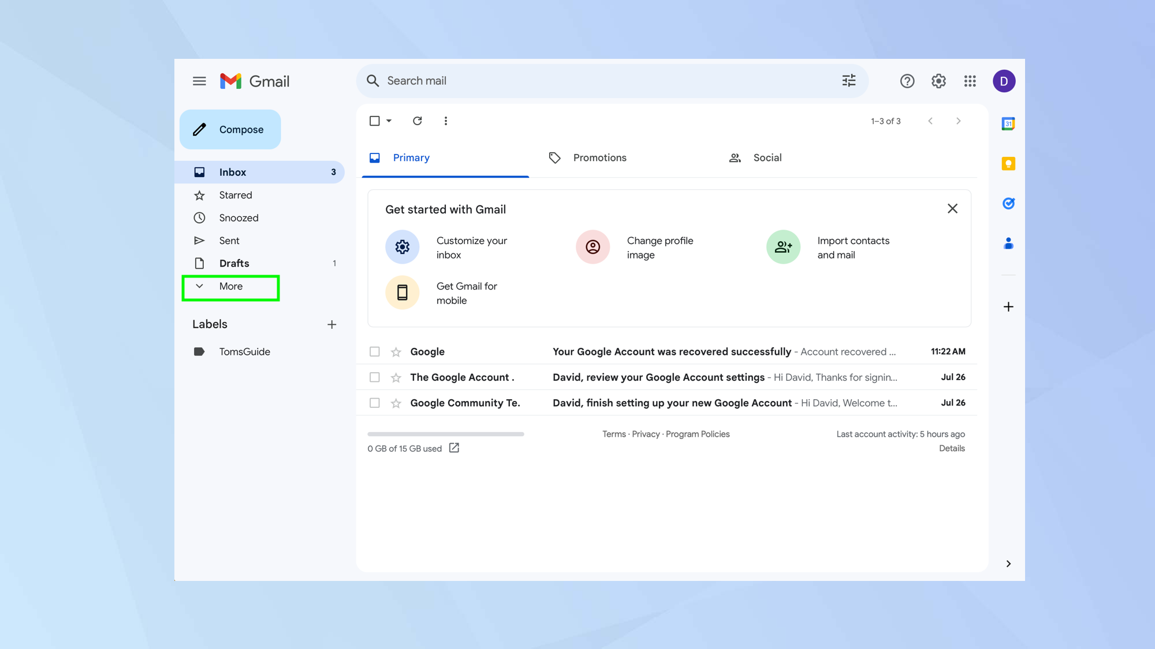1155x649 pixels.
Task: Open the More toolbar options menu
Action: pos(445,121)
